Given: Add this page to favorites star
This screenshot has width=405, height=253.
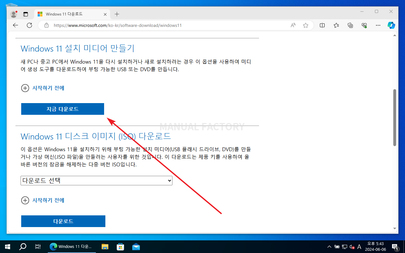Looking at the screenshot, I should click(x=305, y=25).
